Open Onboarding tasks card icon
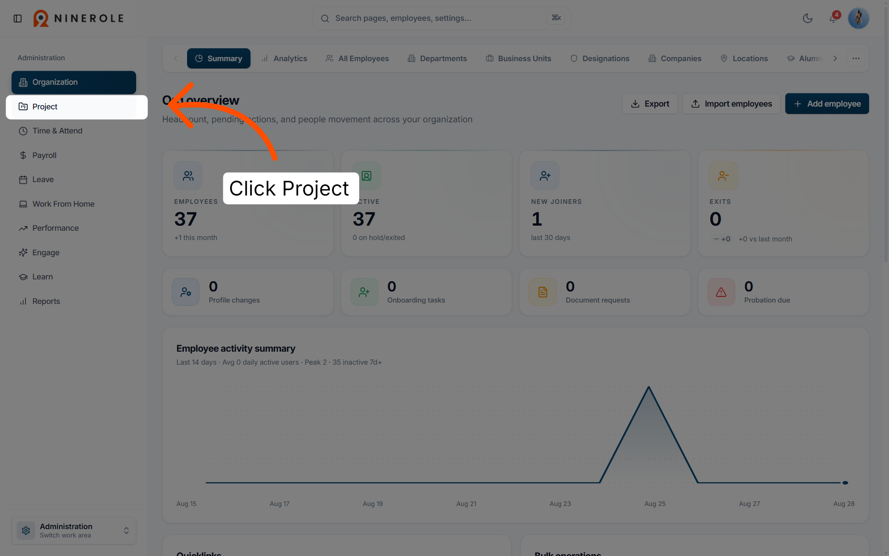The image size is (889, 556). coord(364,292)
